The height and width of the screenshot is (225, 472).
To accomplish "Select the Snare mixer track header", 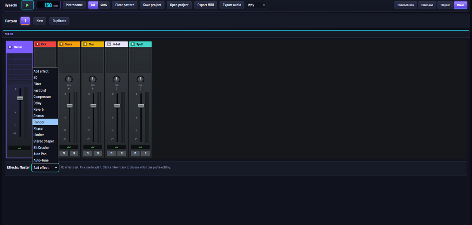I will (x=69, y=44).
